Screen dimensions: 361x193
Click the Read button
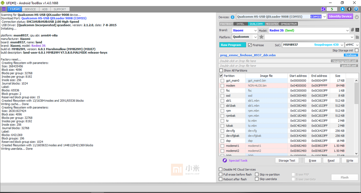pos(331,160)
